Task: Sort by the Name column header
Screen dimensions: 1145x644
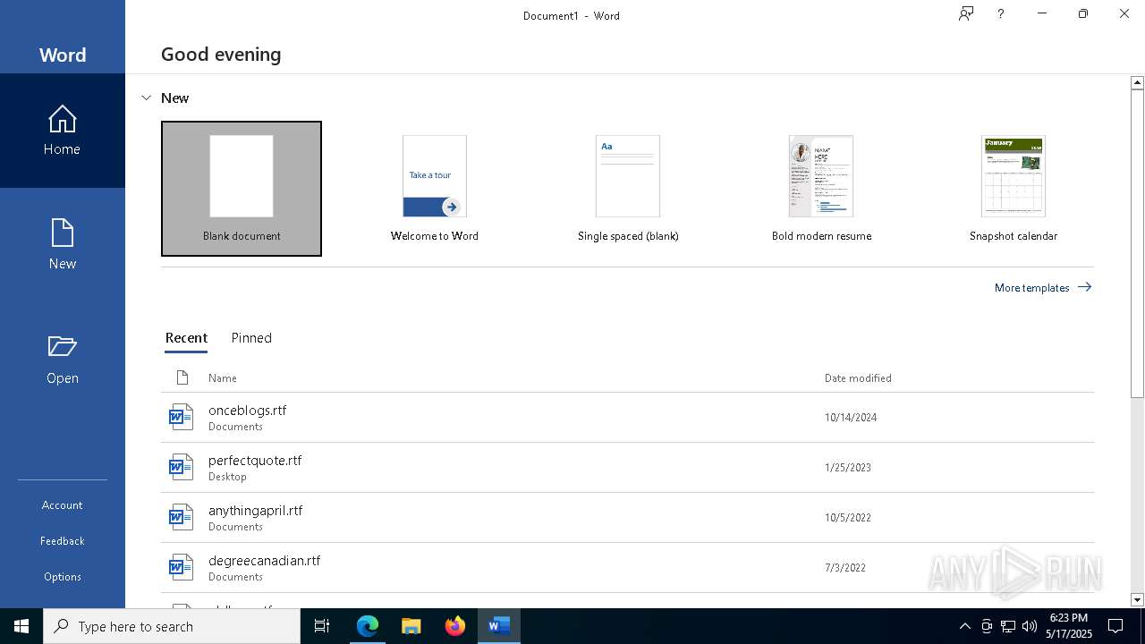Action: (x=223, y=378)
